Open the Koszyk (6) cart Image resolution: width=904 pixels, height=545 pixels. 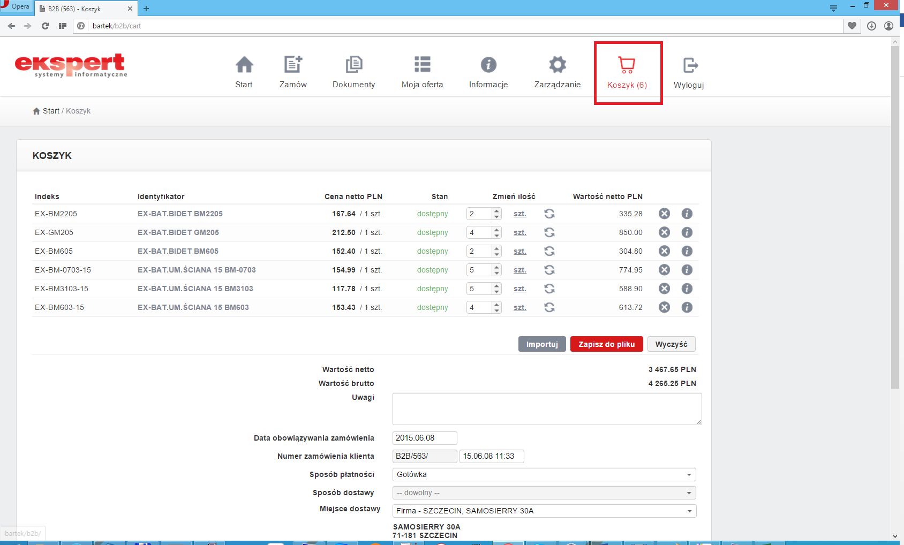click(x=627, y=73)
